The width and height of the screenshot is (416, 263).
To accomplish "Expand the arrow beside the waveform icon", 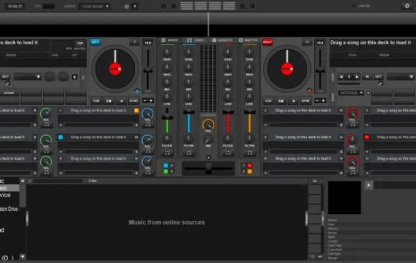I will pos(135,6).
